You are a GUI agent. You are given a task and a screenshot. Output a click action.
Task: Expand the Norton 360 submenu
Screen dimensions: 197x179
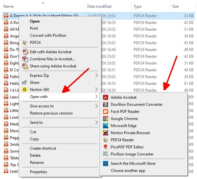[x=96, y=90]
